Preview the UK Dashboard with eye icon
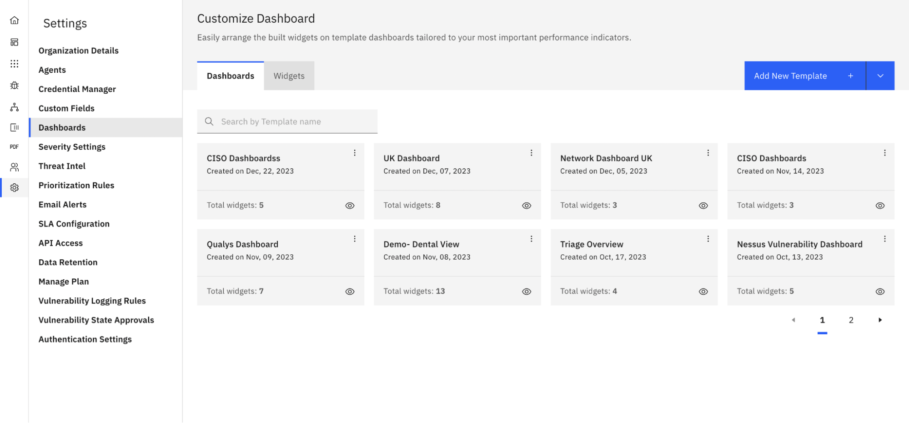909x423 pixels. (x=526, y=206)
